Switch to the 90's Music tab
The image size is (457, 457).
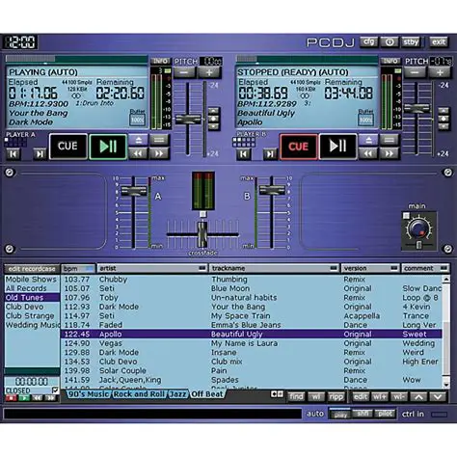point(88,394)
